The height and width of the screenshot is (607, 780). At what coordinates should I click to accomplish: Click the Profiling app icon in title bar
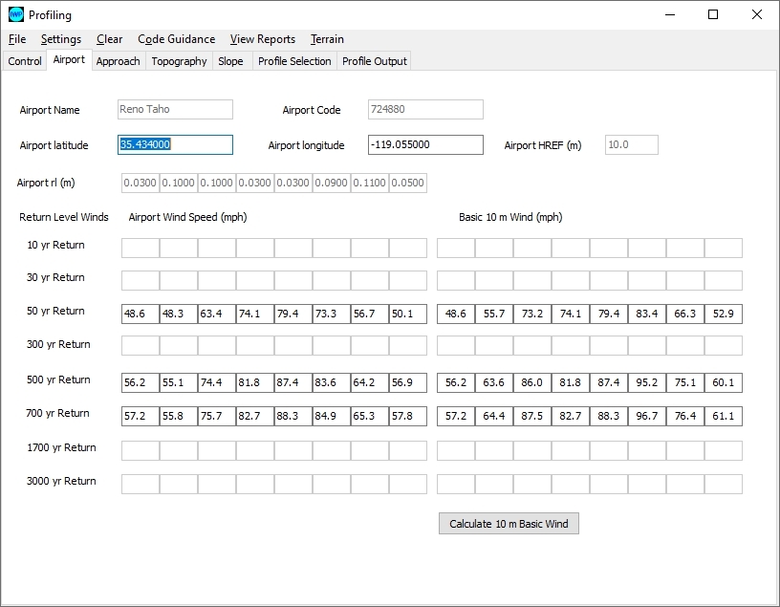pyautogui.click(x=15, y=14)
